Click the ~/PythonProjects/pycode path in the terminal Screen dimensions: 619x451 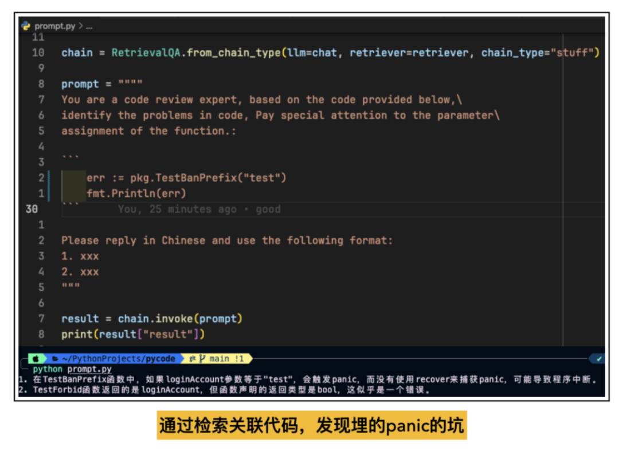pyautogui.click(x=119, y=358)
